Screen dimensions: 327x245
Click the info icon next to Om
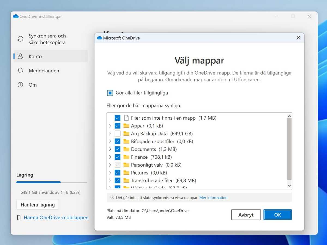(x=20, y=85)
